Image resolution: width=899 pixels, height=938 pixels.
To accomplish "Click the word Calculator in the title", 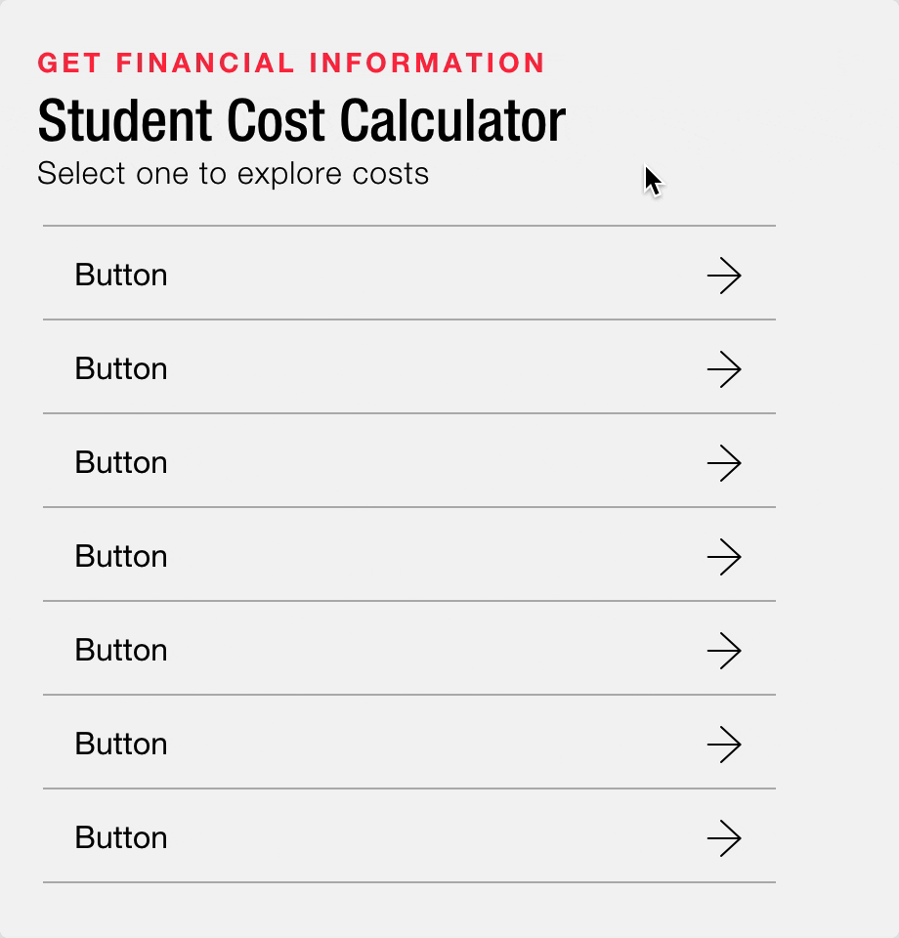I will coord(452,121).
